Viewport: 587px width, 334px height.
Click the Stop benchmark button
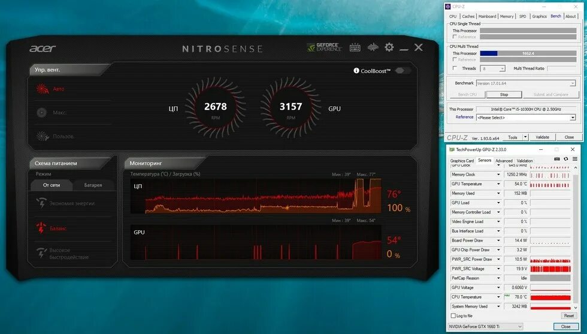(x=504, y=95)
